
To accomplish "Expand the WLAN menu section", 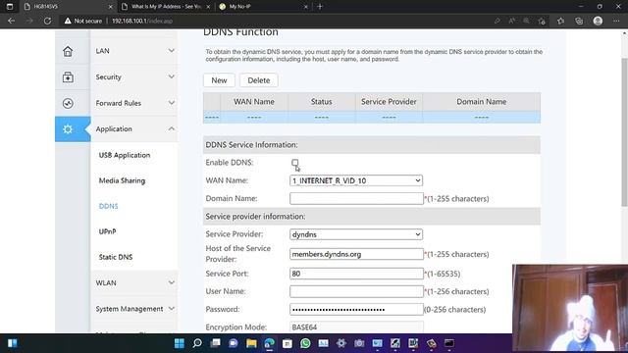I will [134, 282].
